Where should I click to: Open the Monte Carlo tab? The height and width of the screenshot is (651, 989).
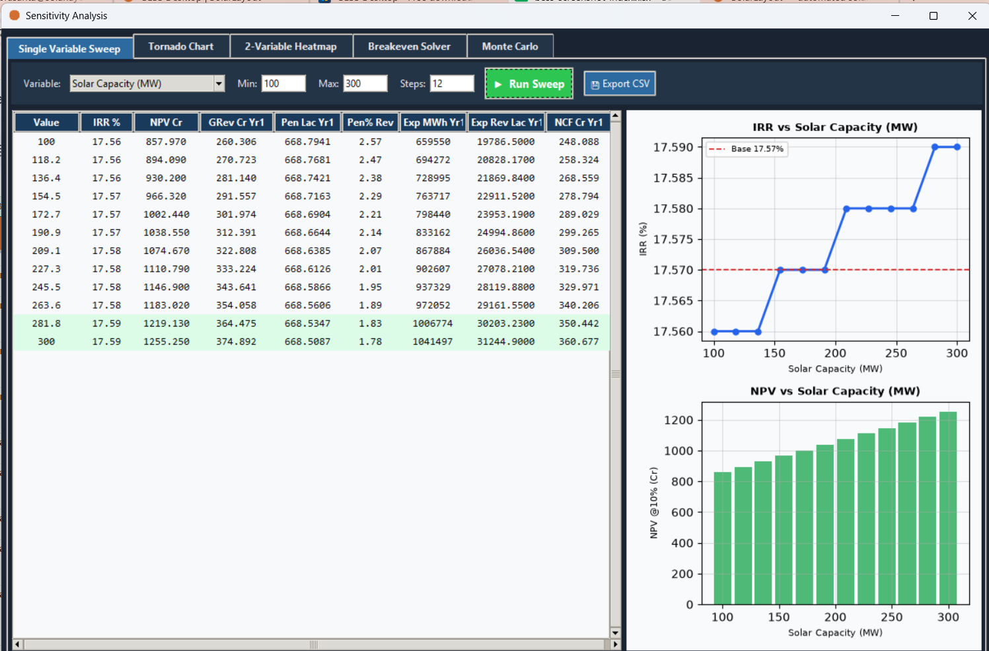pos(510,46)
